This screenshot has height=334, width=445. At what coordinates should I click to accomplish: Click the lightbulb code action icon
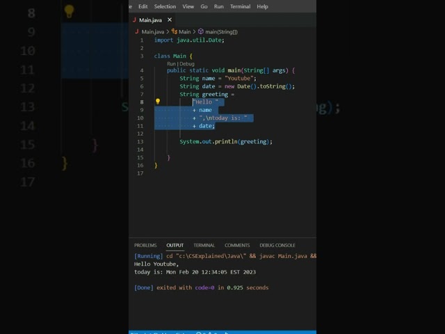(x=157, y=102)
